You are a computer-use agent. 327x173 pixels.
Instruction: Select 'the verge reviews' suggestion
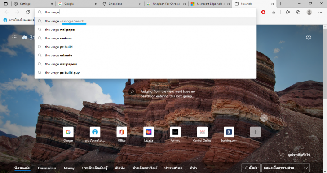[146, 38]
